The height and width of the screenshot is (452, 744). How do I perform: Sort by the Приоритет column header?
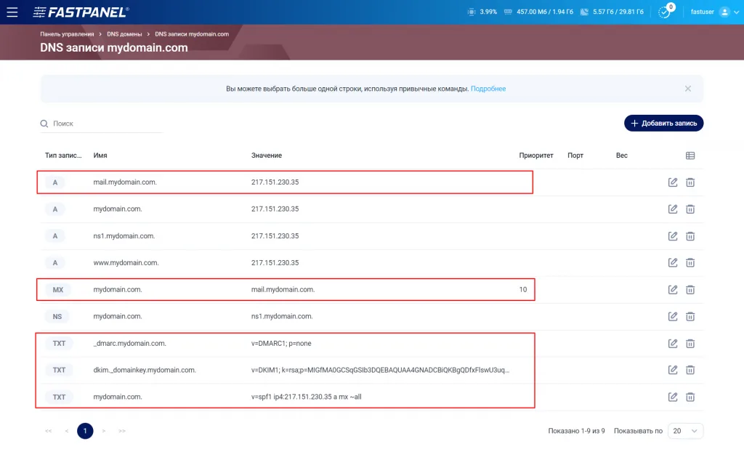coord(536,156)
